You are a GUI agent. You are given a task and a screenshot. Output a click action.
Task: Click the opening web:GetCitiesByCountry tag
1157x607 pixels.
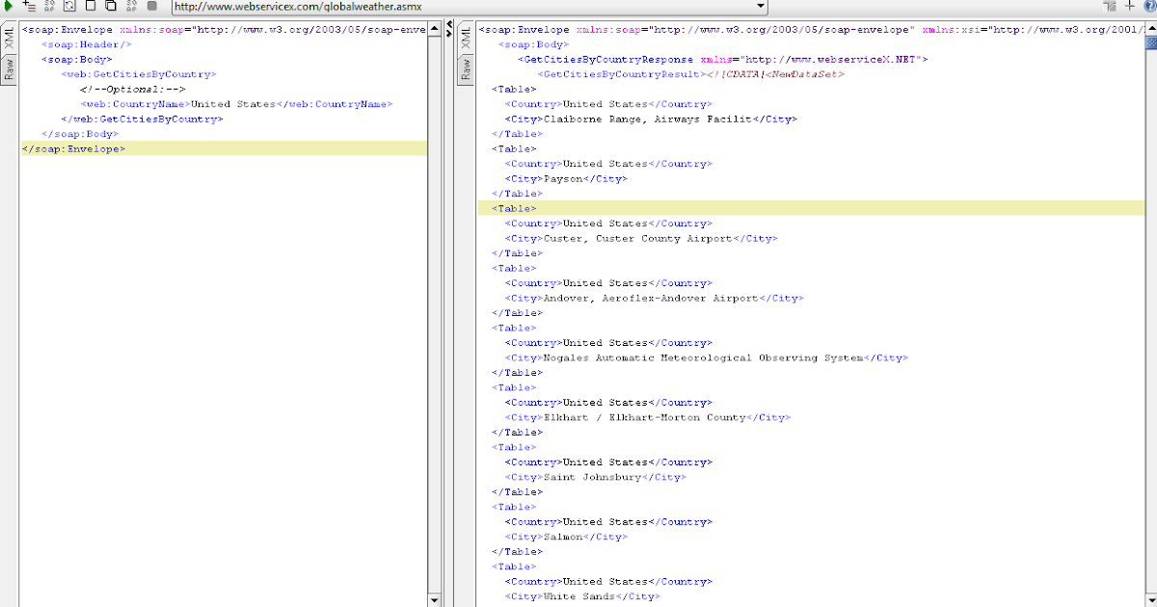point(139,74)
